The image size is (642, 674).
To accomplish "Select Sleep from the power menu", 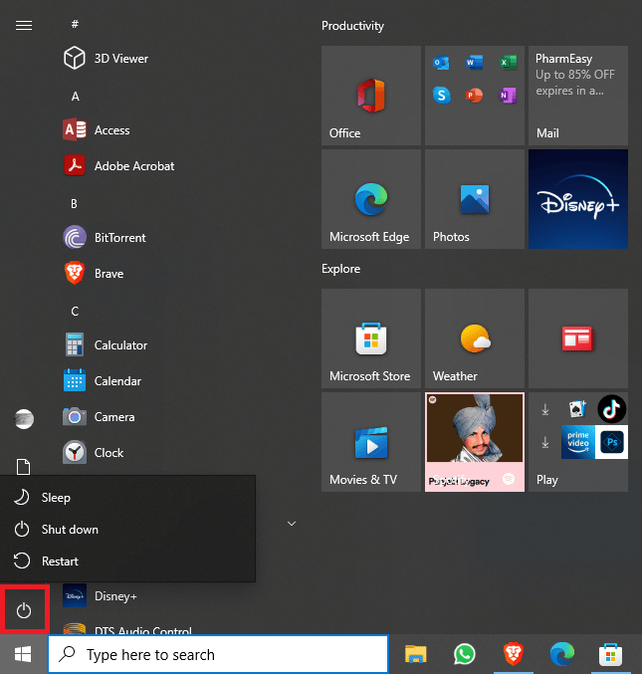I will [x=56, y=498].
